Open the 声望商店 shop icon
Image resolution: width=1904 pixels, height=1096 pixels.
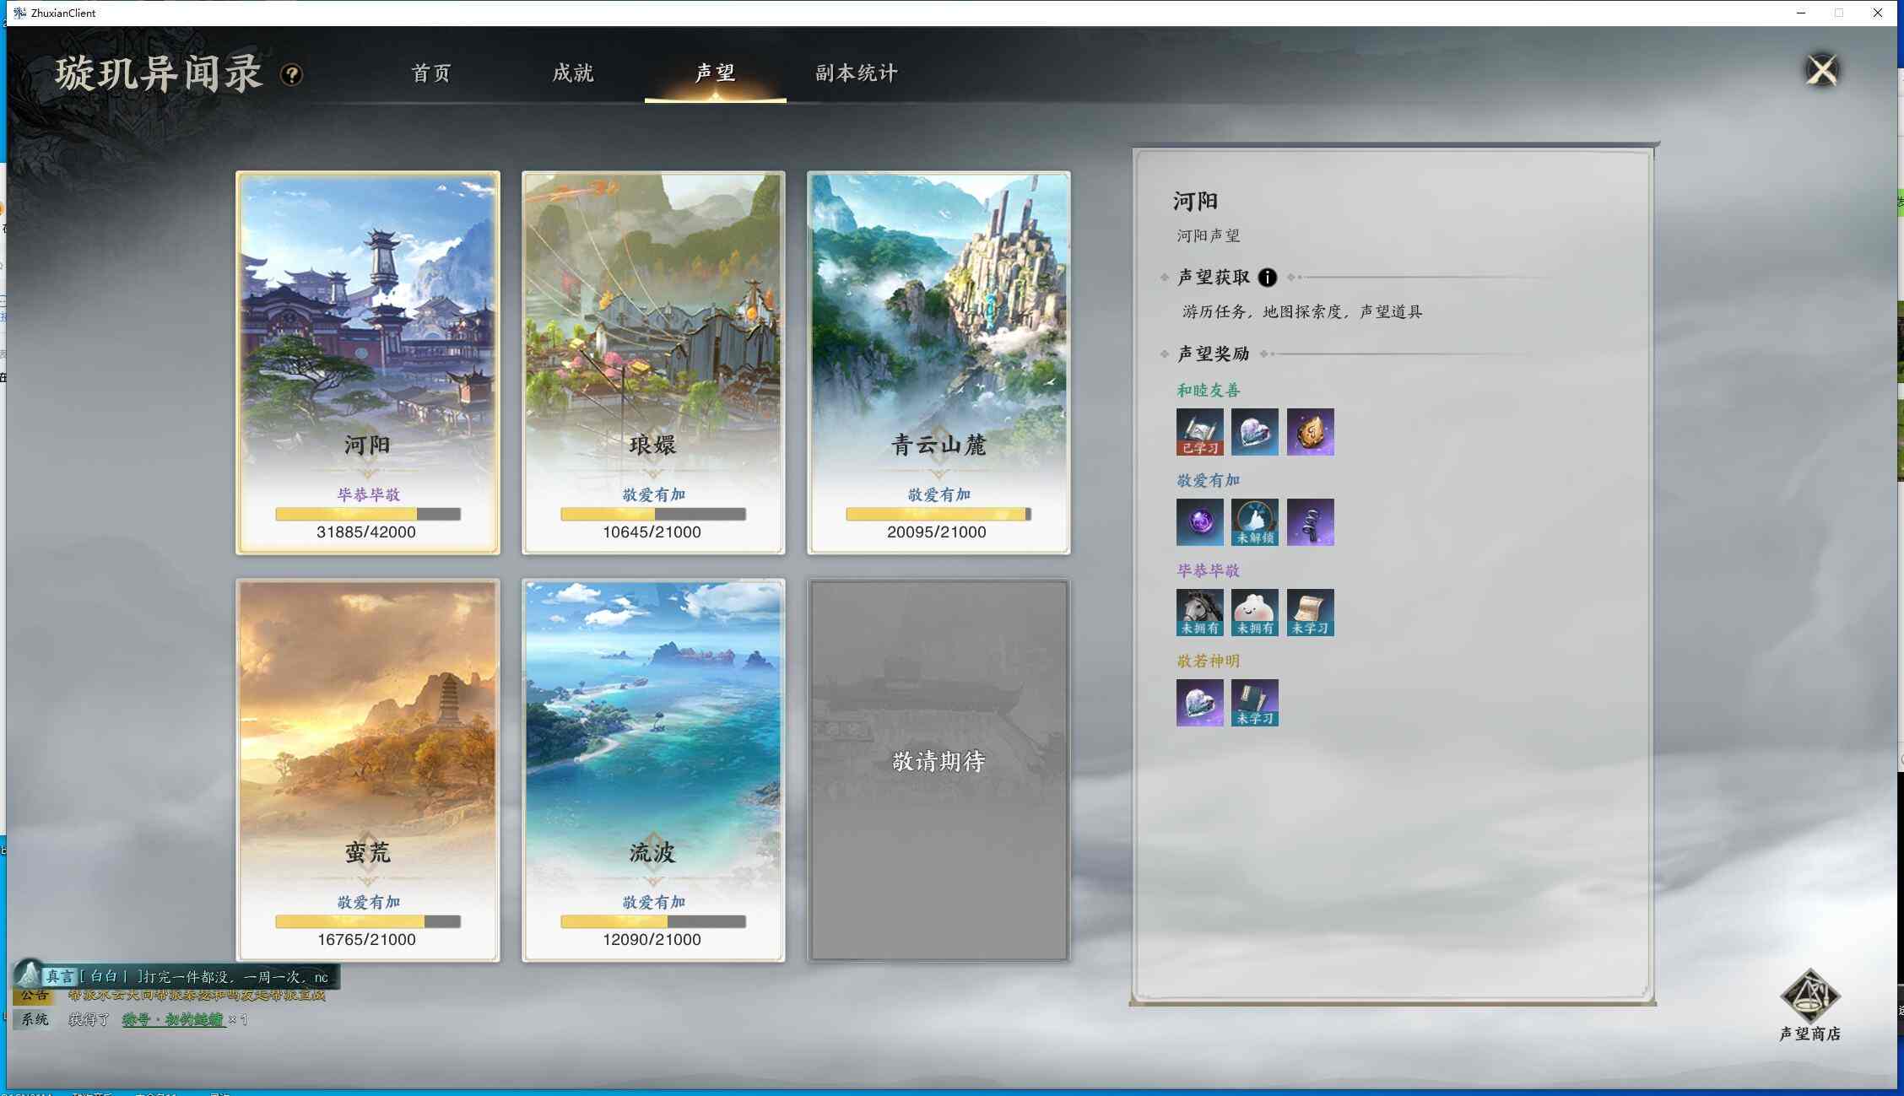(x=1809, y=1005)
